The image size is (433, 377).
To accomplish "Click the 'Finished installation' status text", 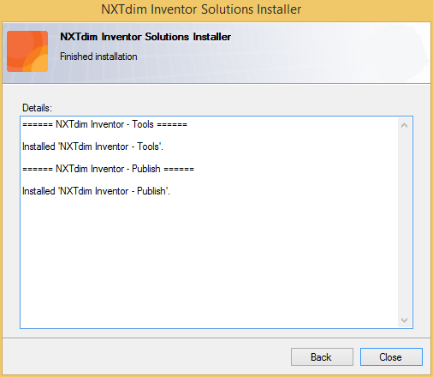I will [98, 57].
